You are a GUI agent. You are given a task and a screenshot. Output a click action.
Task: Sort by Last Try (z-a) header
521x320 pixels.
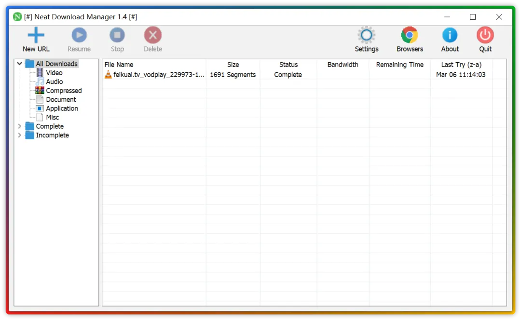[x=461, y=65]
